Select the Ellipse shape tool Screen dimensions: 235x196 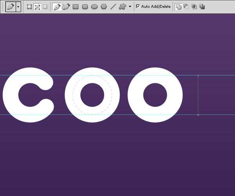pos(94,7)
